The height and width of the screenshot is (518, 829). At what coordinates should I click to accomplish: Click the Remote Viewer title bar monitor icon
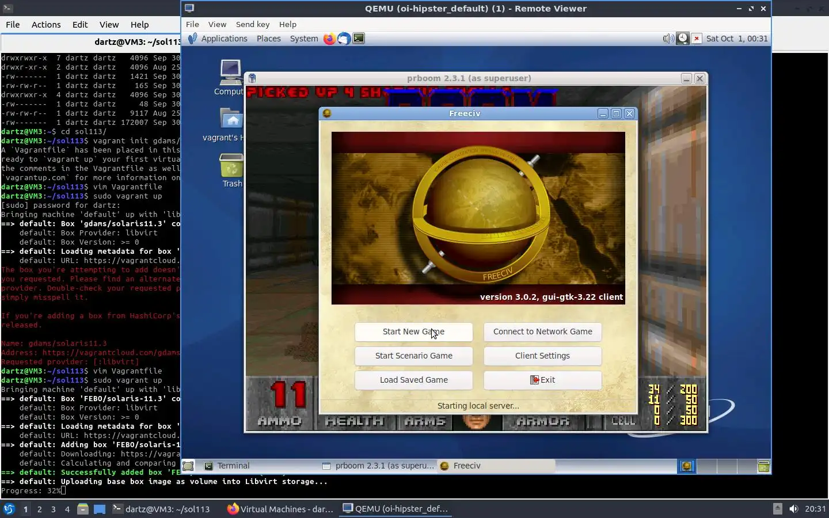pyautogui.click(x=189, y=9)
